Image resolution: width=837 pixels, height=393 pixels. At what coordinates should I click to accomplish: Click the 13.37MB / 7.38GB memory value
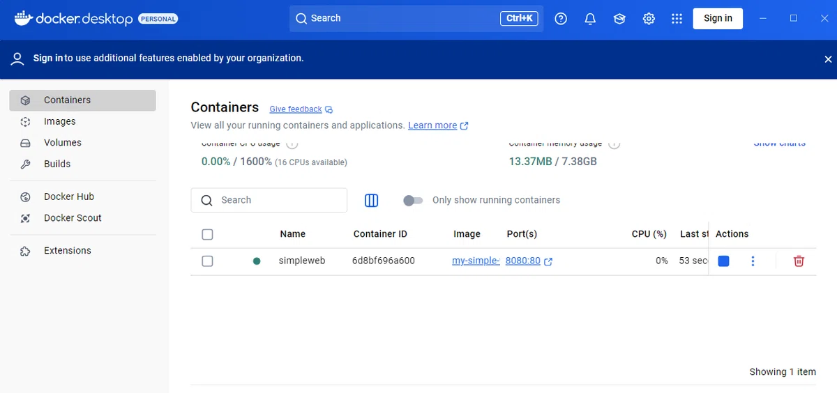coord(553,162)
